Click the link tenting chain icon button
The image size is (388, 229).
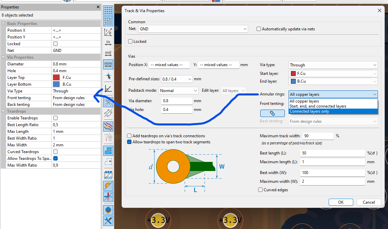[x=272, y=113]
